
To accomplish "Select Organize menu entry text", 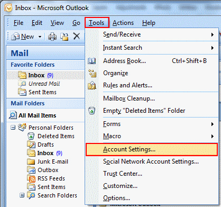I will coord(116,73).
